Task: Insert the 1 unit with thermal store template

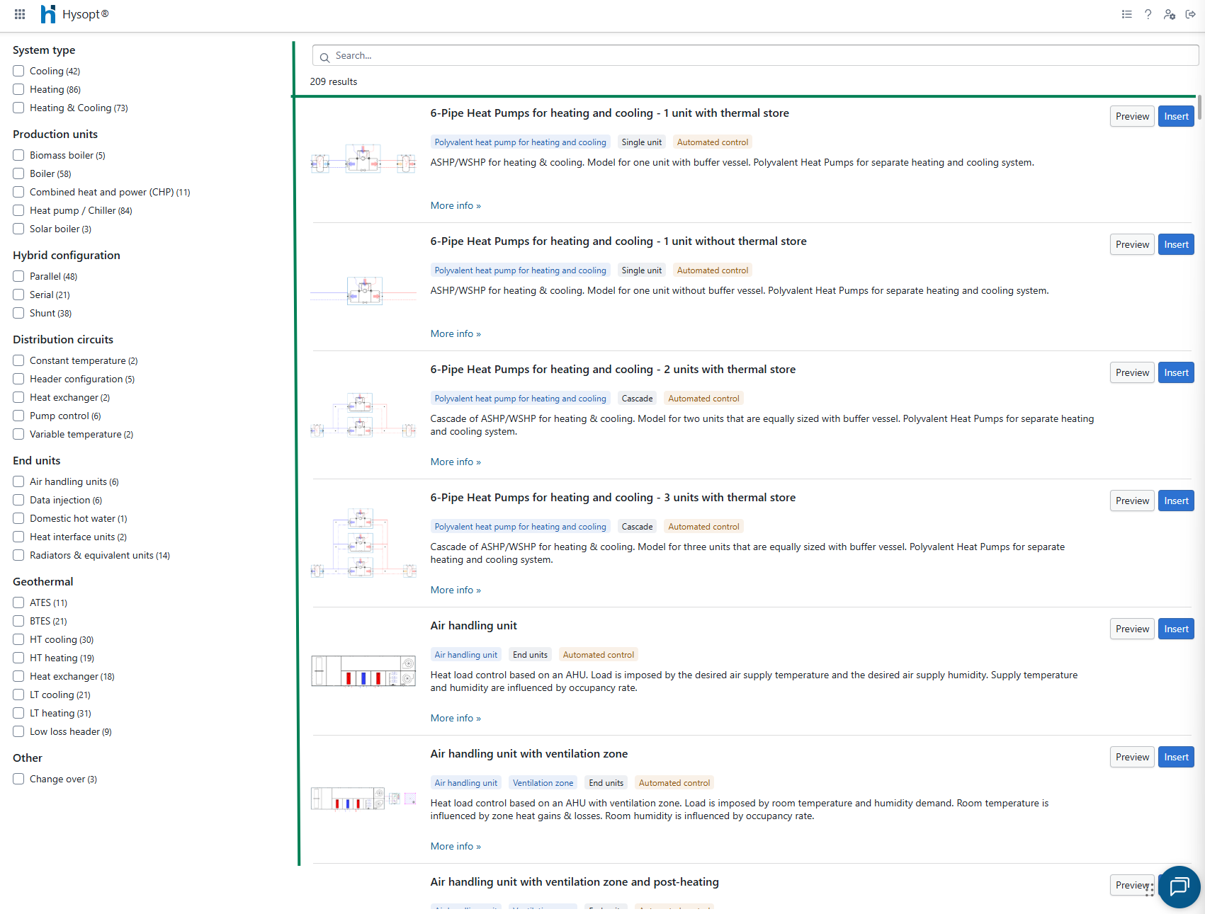Action: 1176,116
